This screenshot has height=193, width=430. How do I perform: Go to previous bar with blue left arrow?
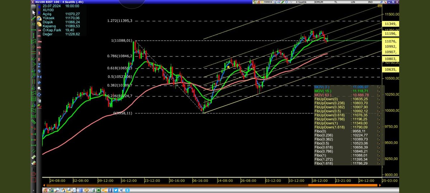click(x=39, y=6)
